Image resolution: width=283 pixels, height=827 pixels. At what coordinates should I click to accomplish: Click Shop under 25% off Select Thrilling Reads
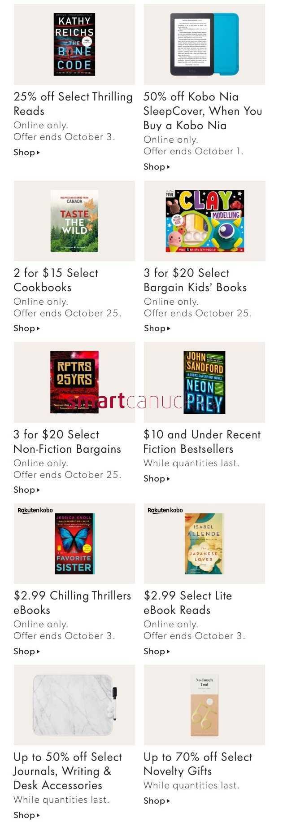click(x=27, y=153)
